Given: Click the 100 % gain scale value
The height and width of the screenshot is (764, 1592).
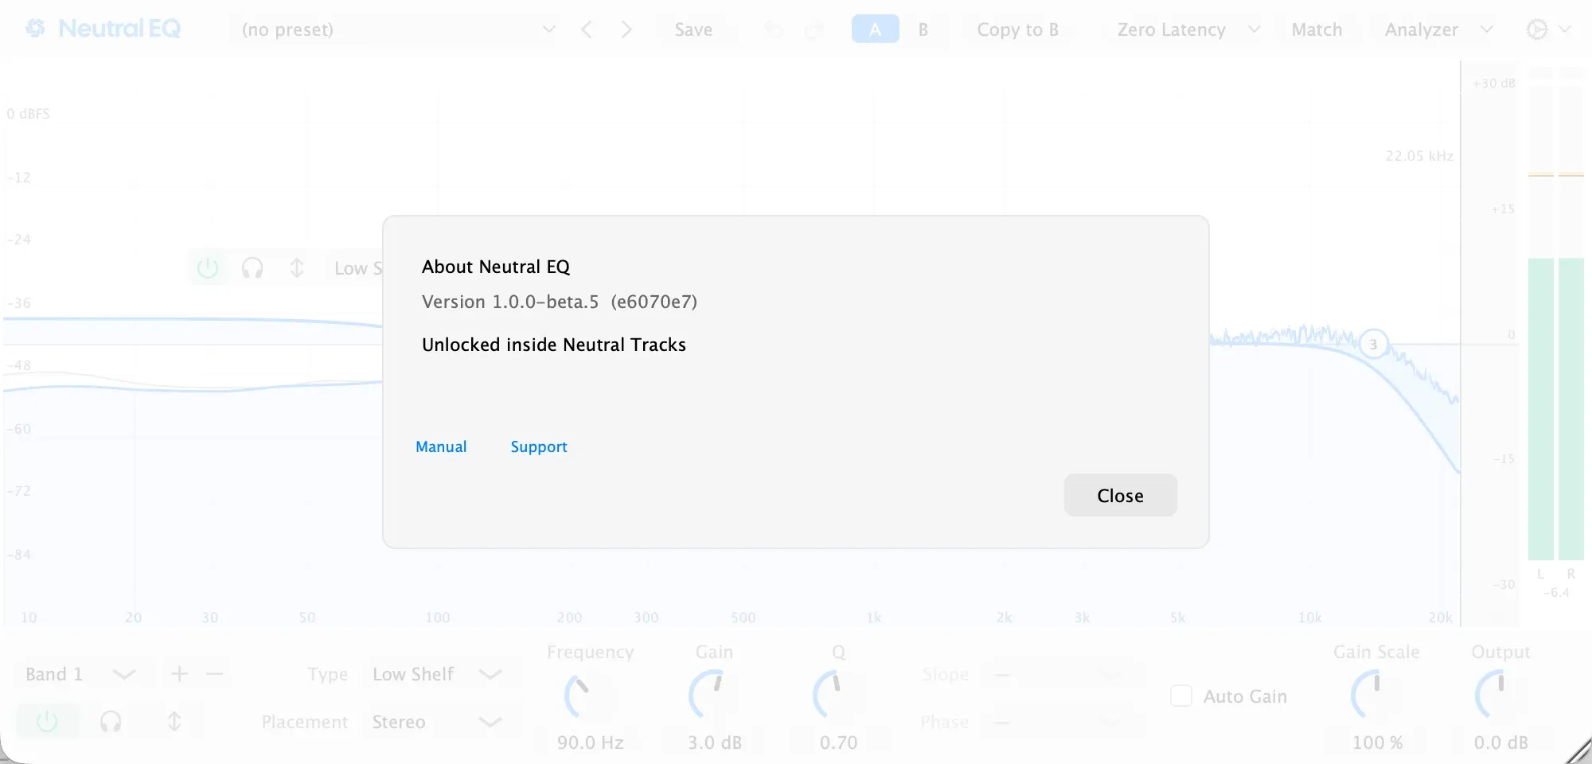Looking at the screenshot, I should pyautogui.click(x=1377, y=743).
